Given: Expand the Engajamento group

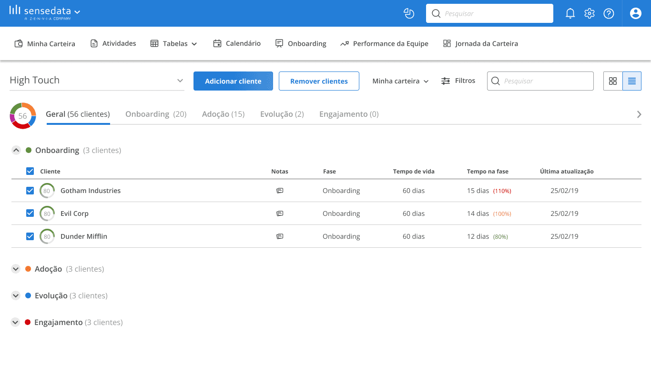Looking at the screenshot, I should 16,322.
